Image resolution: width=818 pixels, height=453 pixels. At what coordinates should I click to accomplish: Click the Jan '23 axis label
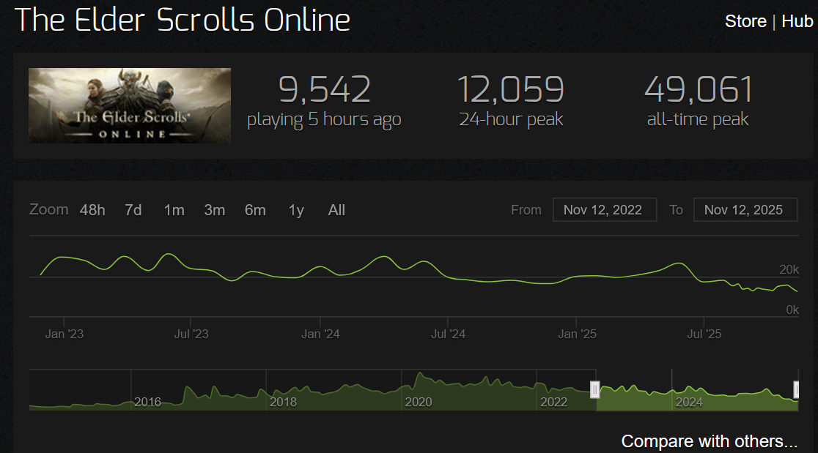click(65, 334)
